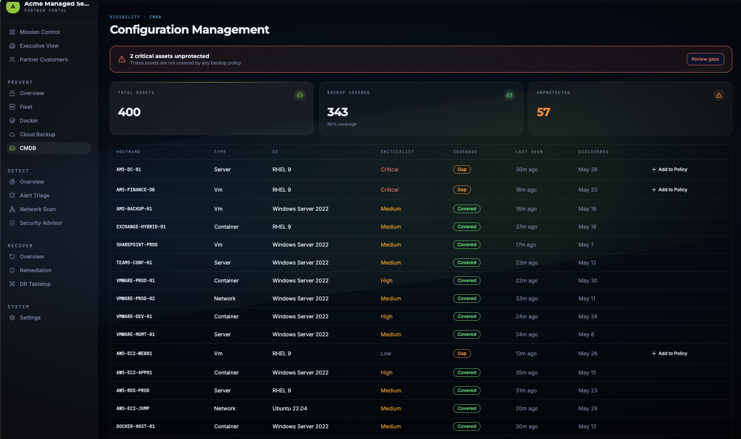Screen dimensions: 741x439
Task: Click the plus icon for AWS-EC2-WEB01 row
Action: pyautogui.click(x=654, y=353)
